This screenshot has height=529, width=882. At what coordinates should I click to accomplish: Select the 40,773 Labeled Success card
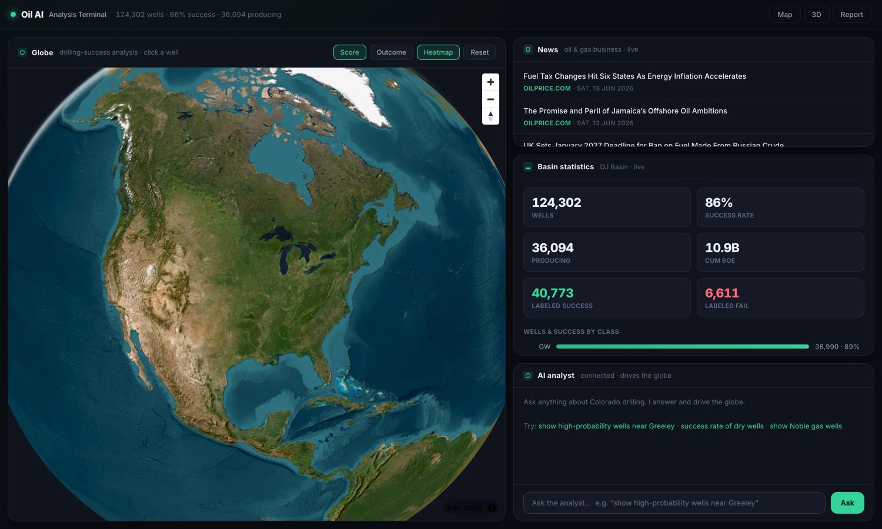tap(607, 298)
